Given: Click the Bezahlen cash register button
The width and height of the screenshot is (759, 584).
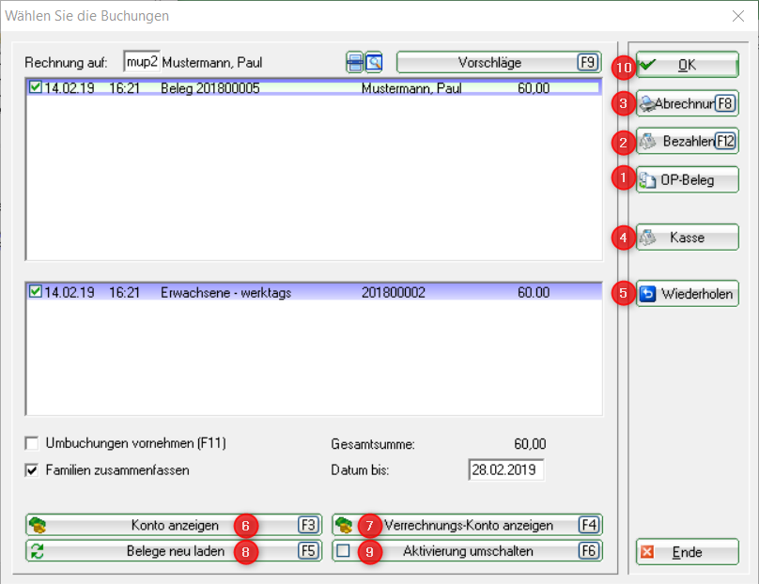Looking at the screenshot, I should (687, 142).
